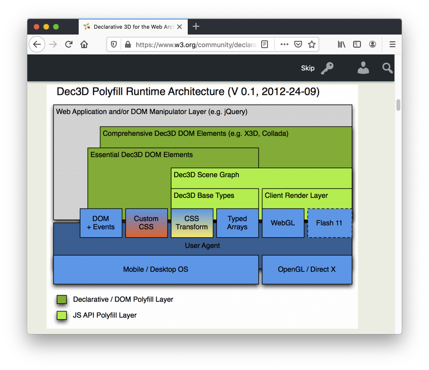Bookmark this page with the star icon
The image size is (429, 370).
pyautogui.click(x=312, y=44)
